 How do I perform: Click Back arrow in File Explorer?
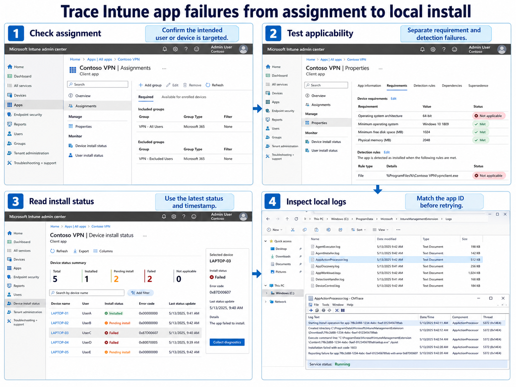(x=268, y=219)
